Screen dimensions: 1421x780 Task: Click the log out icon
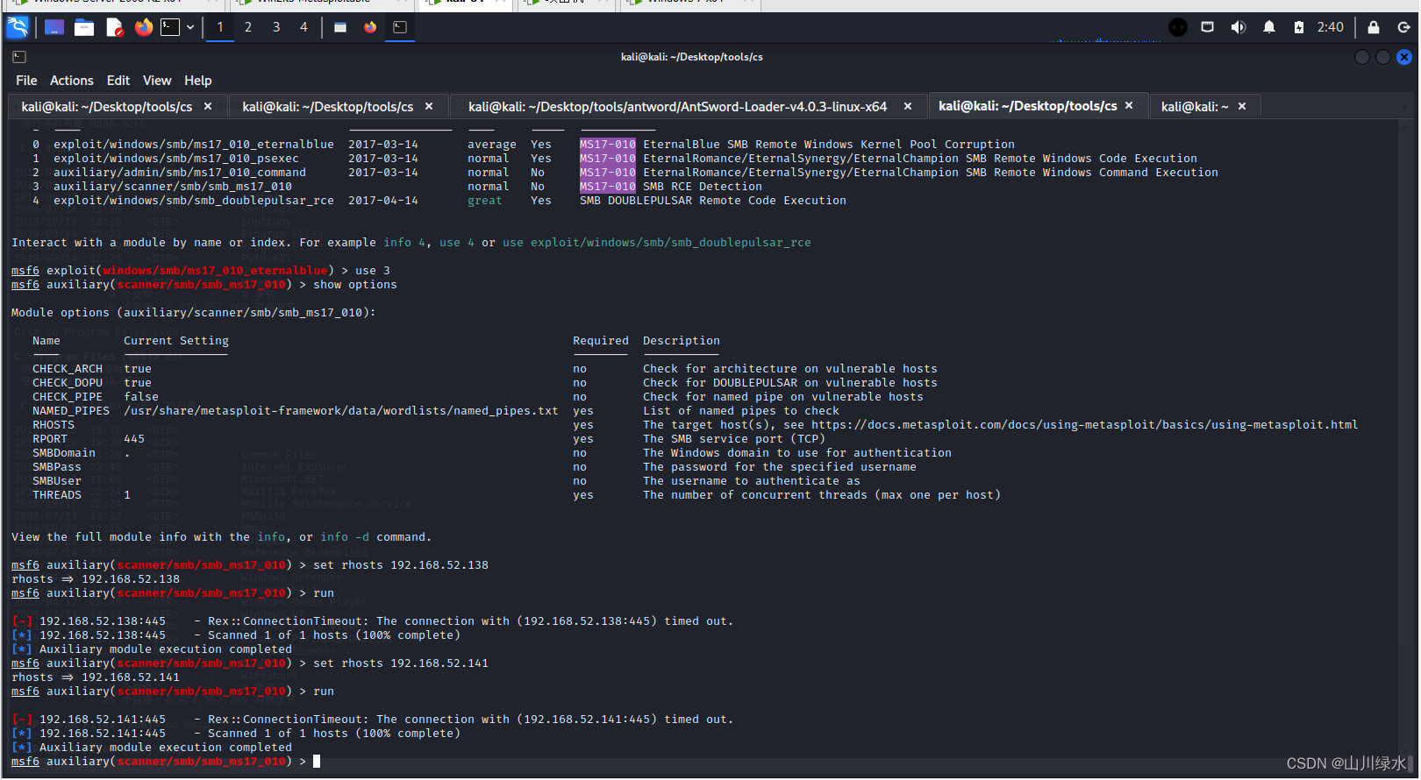point(1403,27)
